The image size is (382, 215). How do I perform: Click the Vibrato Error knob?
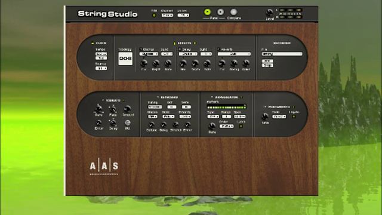(98, 122)
